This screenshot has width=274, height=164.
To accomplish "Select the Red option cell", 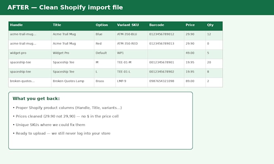I will point(105,45).
